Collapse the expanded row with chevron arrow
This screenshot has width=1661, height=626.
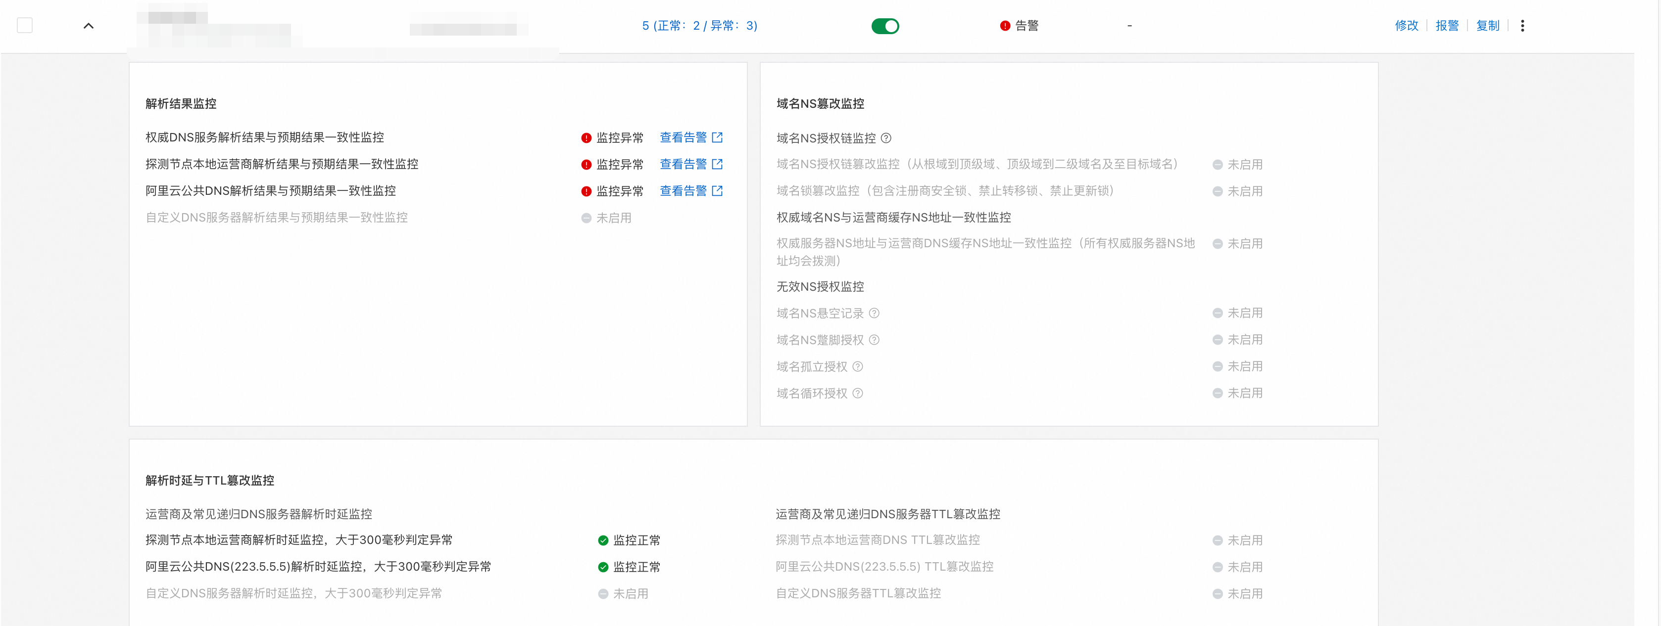tap(88, 26)
